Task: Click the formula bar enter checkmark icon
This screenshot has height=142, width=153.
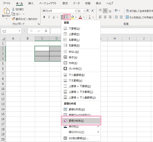Action: point(39,31)
